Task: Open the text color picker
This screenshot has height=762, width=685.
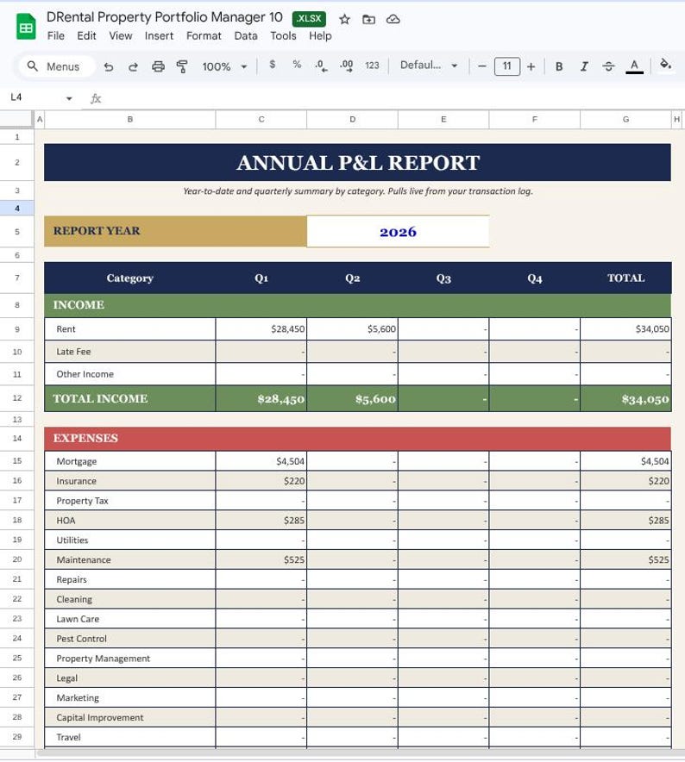Action: [634, 66]
